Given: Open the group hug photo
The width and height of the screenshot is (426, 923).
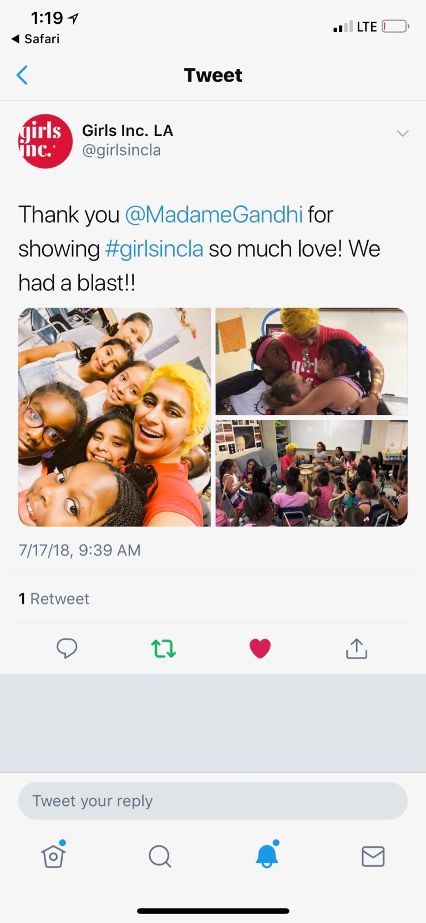Looking at the screenshot, I should coord(312,361).
